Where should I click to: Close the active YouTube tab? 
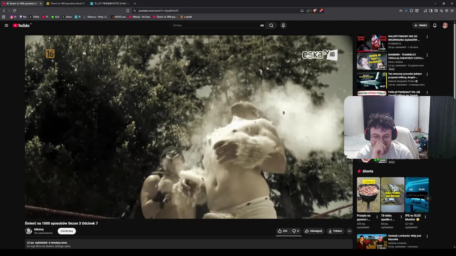[41, 4]
